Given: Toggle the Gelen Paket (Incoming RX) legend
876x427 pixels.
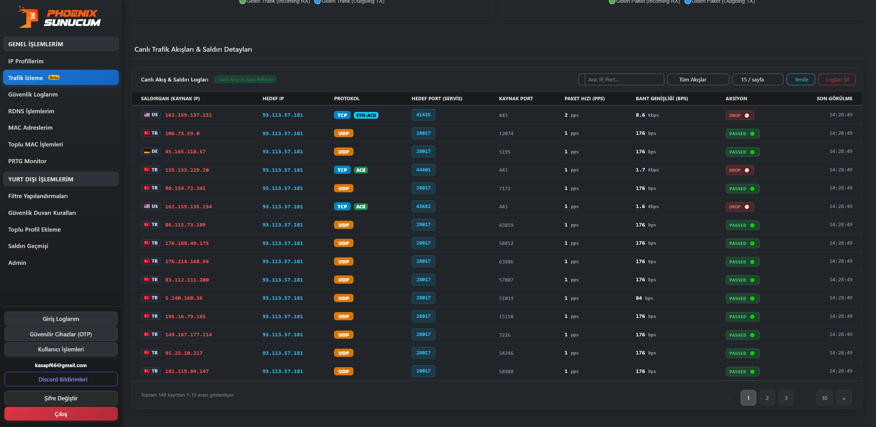Looking at the screenshot, I should tap(644, 1).
